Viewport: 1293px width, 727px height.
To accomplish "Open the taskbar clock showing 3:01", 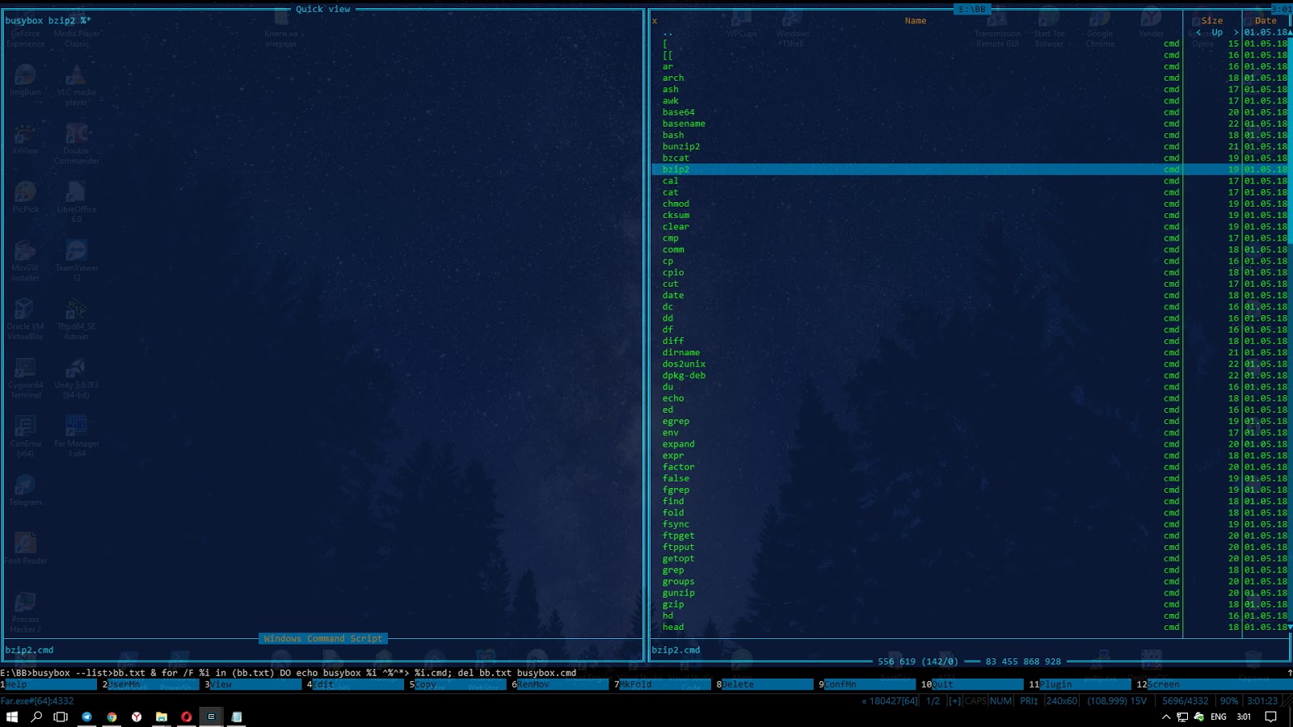I will coord(1244,716).
